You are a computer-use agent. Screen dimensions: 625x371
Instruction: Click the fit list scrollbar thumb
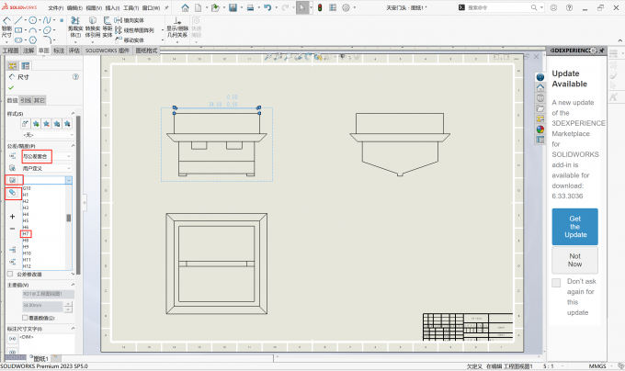pyautogui.click(x=69, y=218)
